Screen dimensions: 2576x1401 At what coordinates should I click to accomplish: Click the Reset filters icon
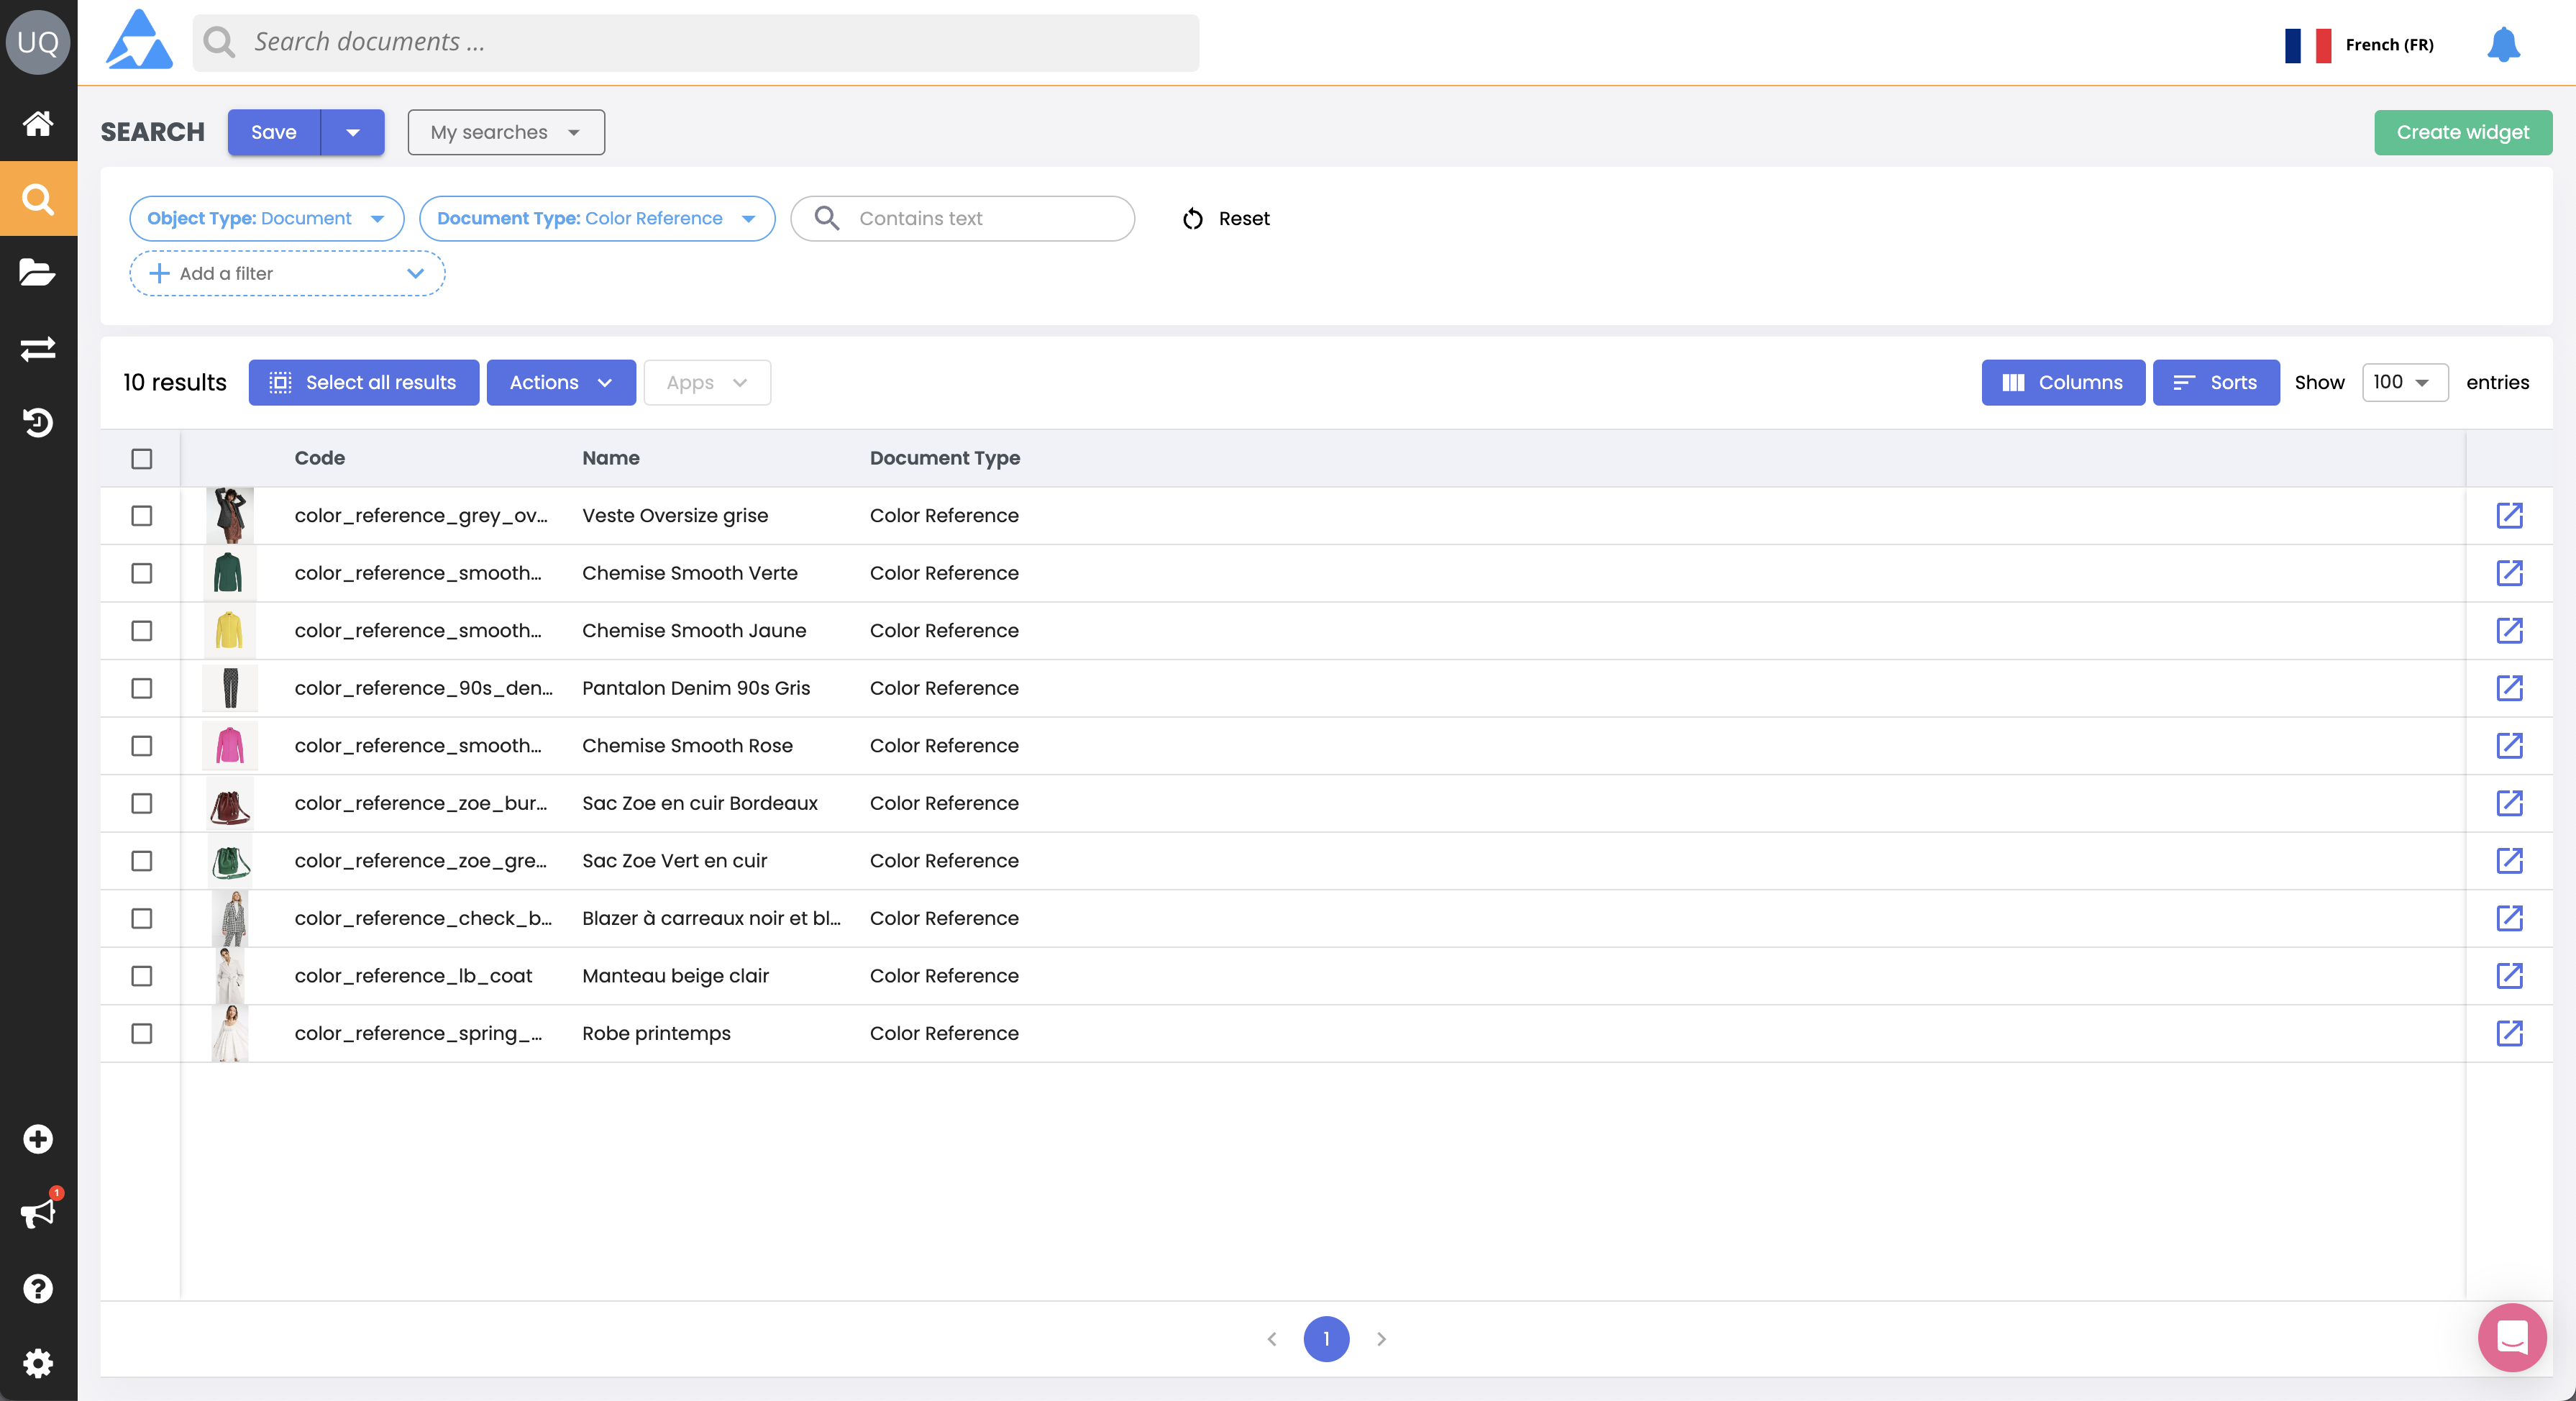[x=1193, y=219]
